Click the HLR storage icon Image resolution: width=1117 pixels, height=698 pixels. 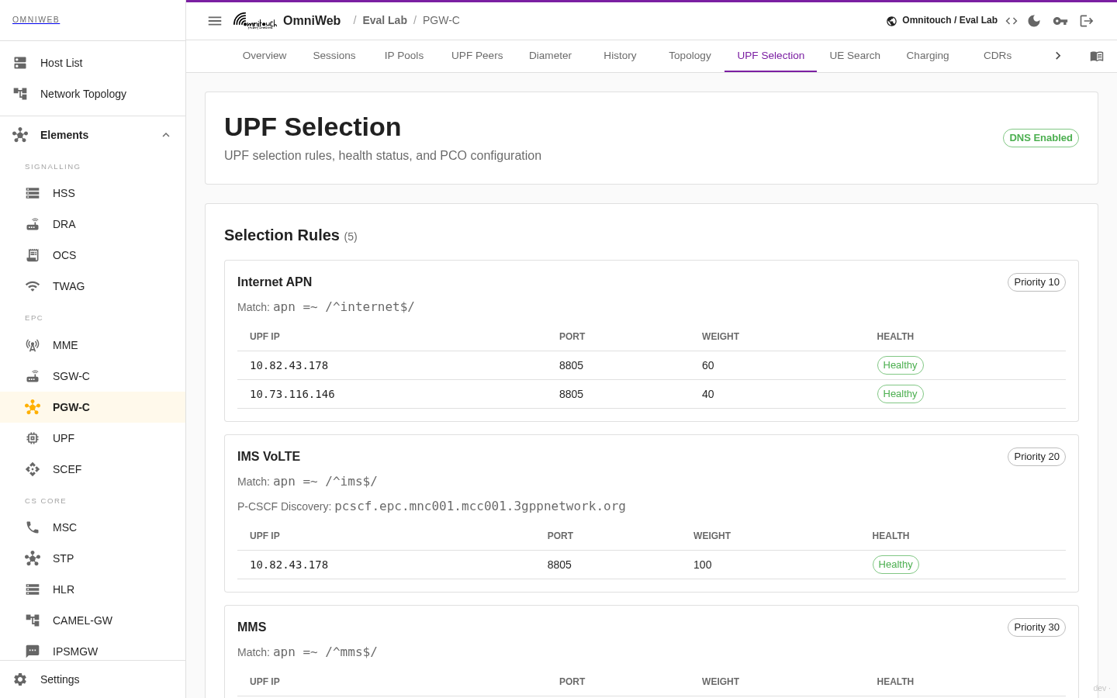(x=33, y=589)
